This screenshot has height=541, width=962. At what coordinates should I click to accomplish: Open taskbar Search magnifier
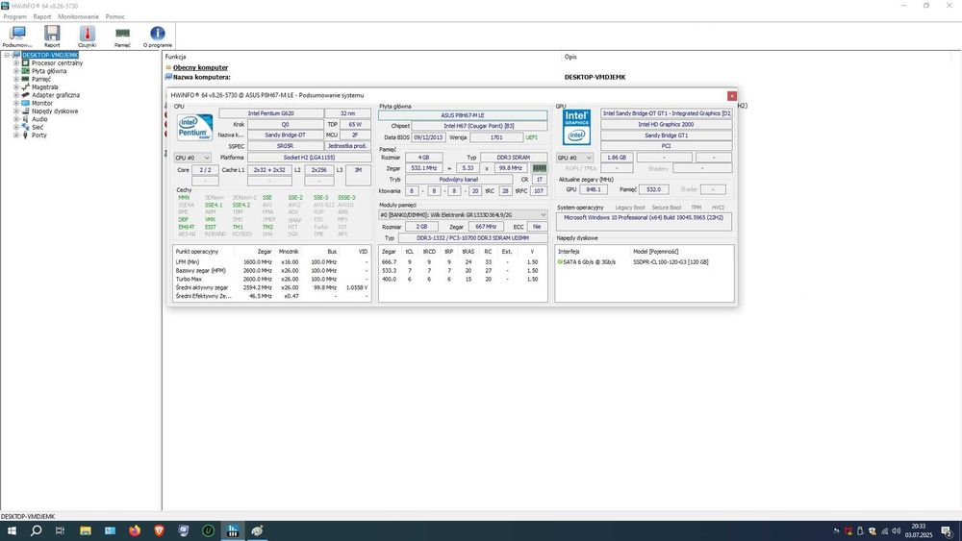coord(37,530)
